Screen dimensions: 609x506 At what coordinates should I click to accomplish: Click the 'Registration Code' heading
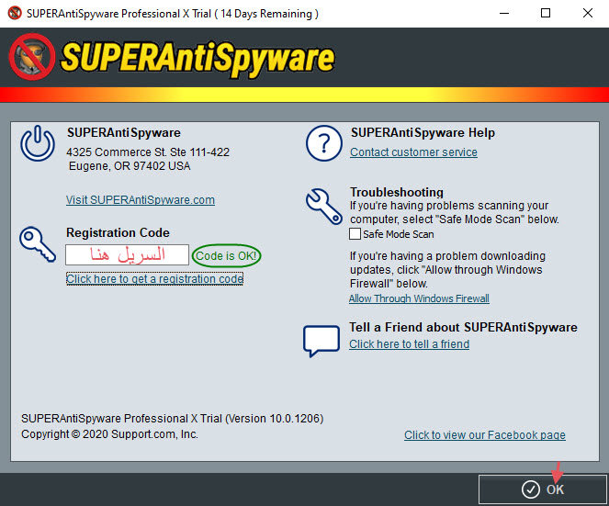point(118,232)
